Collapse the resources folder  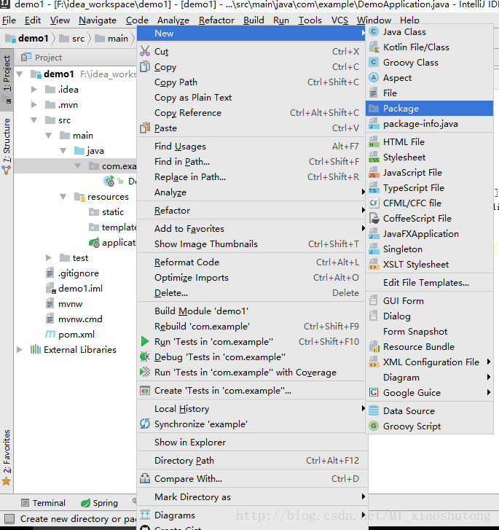point(63,196)
